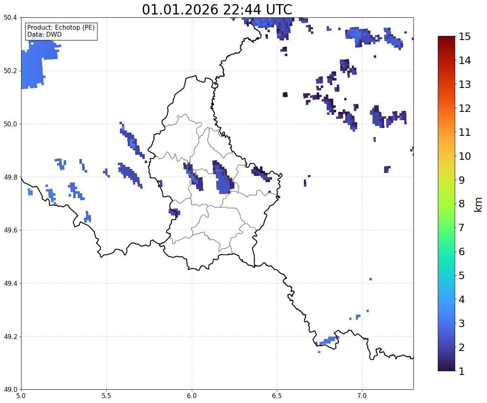Click the title text 01.01.2026 22:44 UTC
This screenshot has width=487, height=403.
pyautogui.click(x=217, y=9)
